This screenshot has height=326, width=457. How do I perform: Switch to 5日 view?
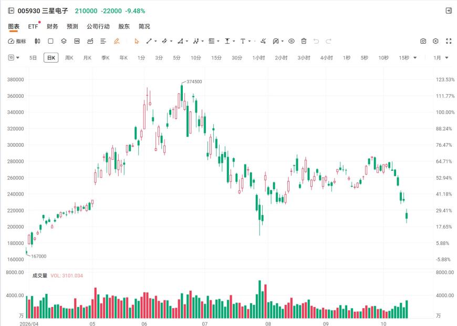coord(33,58)
